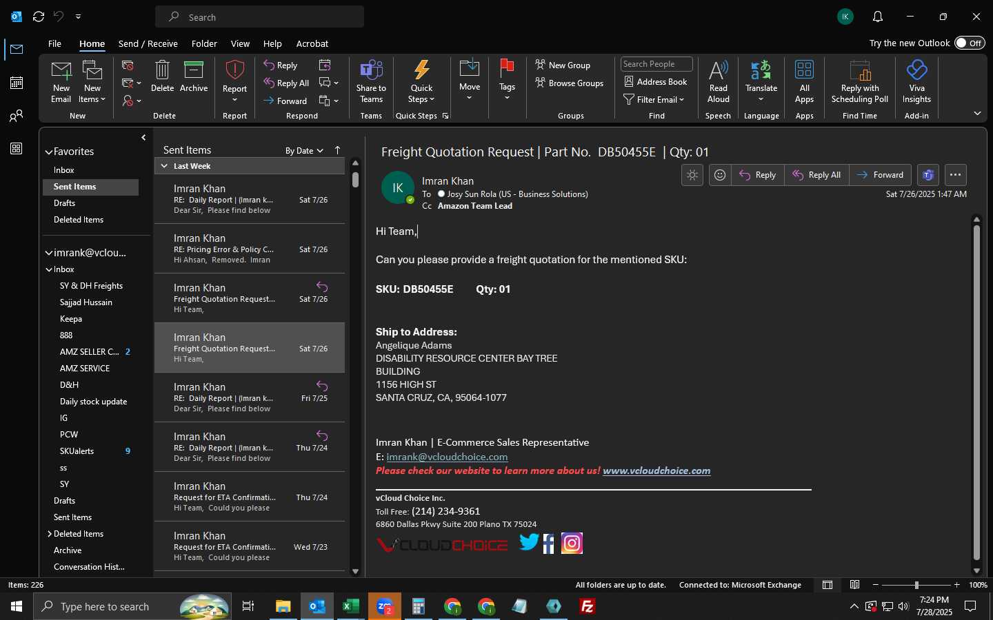The height and width of the screenshot is (620, 993).
Task: Click the Teams icon in message header
Action: tap(928, 175)
